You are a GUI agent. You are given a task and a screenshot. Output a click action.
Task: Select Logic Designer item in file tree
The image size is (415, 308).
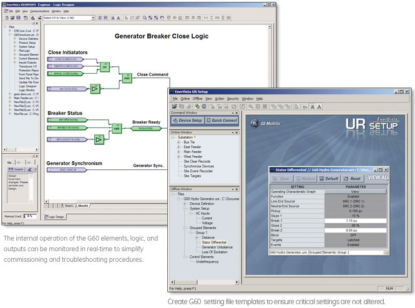pyautogui.click(x=27, y=86)
